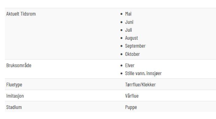Click the bullet point beside Mai
The width and height of the screenshot is (216, 119).
pos(121,14)
